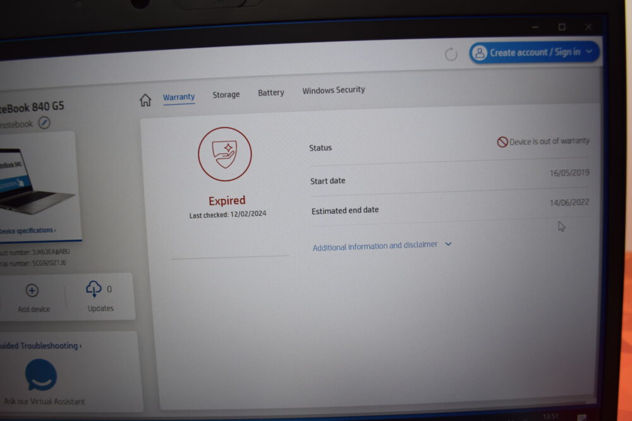Open the Battery tab
Image resolution: width=632 pixels, height=421 pixels.
pos(271,93)
